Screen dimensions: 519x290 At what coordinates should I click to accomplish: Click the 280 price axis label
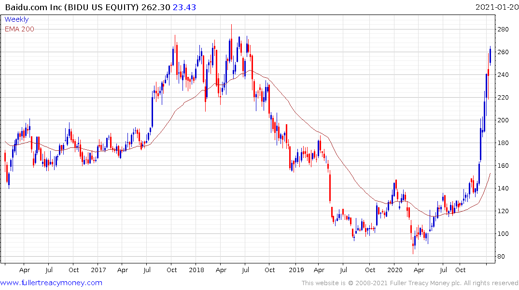click(x=503, y=29)
